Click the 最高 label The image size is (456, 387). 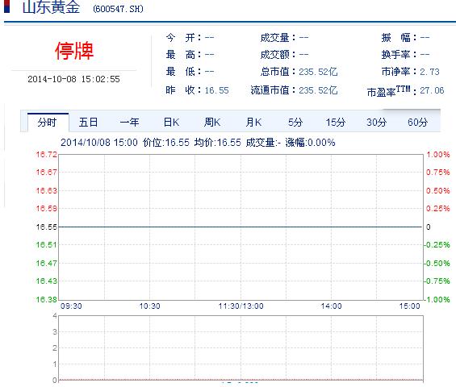pos(183,54)
